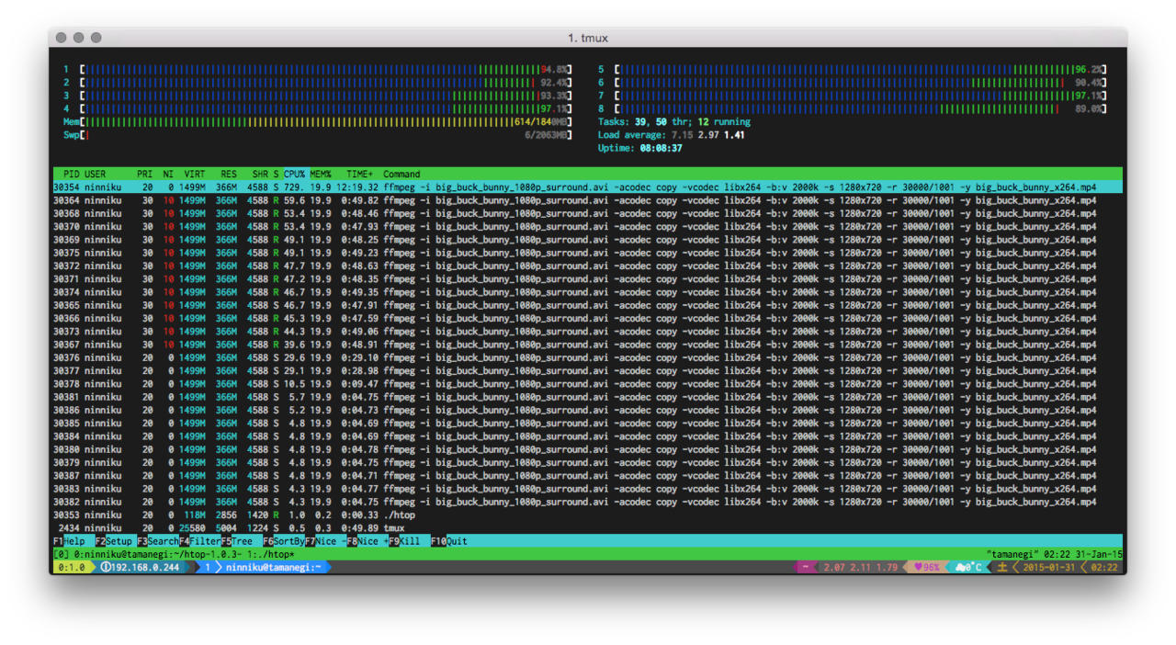Click the RES column header
1176x645 pixels.
pyautogui.click(x=228, y=174)
